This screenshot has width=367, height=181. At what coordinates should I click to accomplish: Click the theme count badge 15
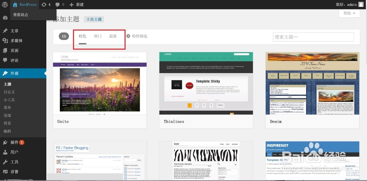63,36
